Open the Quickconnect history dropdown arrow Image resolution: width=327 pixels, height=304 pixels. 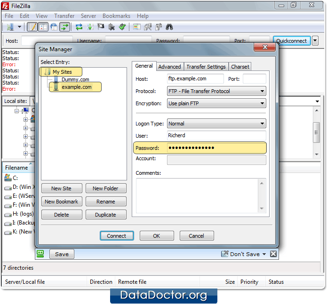click(x=315, y=41)
